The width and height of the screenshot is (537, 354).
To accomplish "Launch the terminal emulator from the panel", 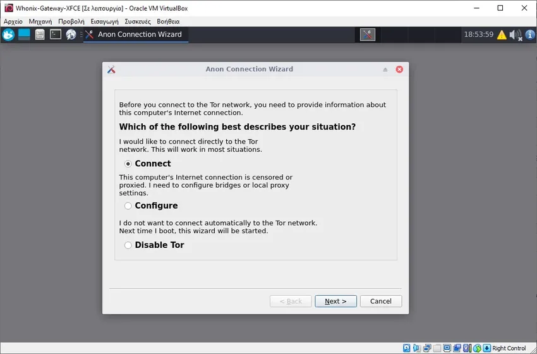I will 56,34.
